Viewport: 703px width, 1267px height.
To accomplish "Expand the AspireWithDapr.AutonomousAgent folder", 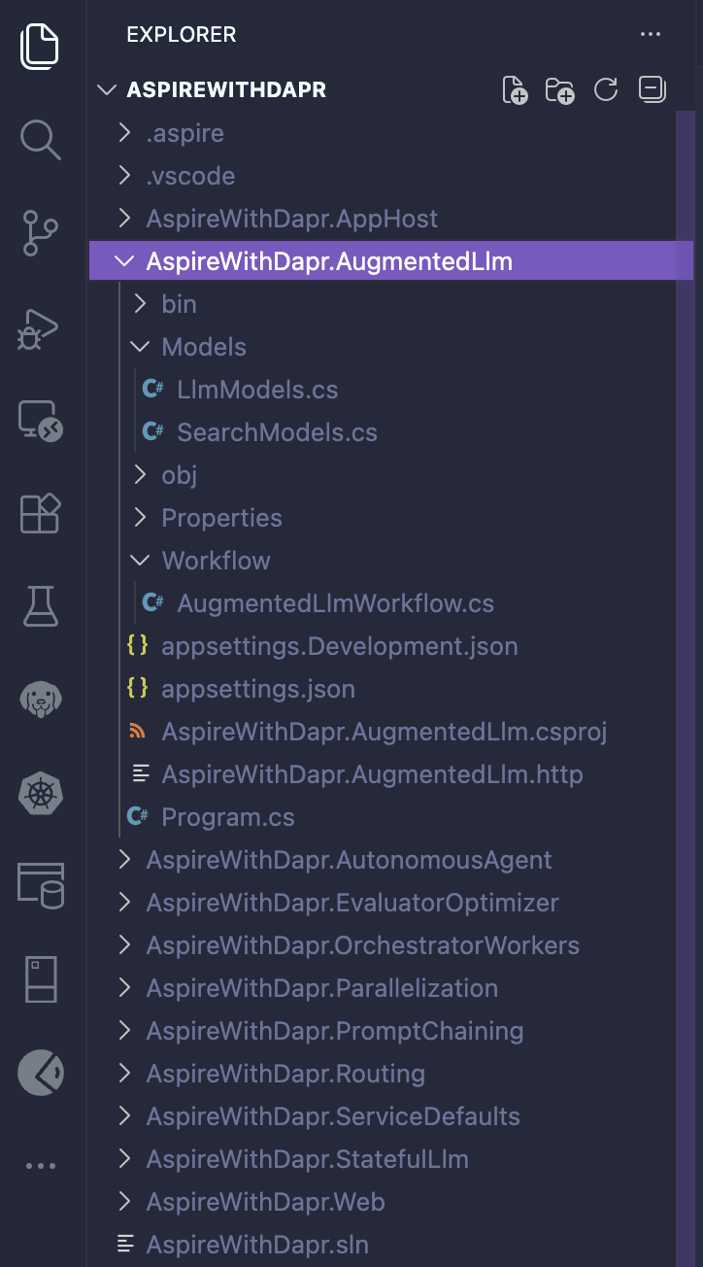I will [349, 860].
